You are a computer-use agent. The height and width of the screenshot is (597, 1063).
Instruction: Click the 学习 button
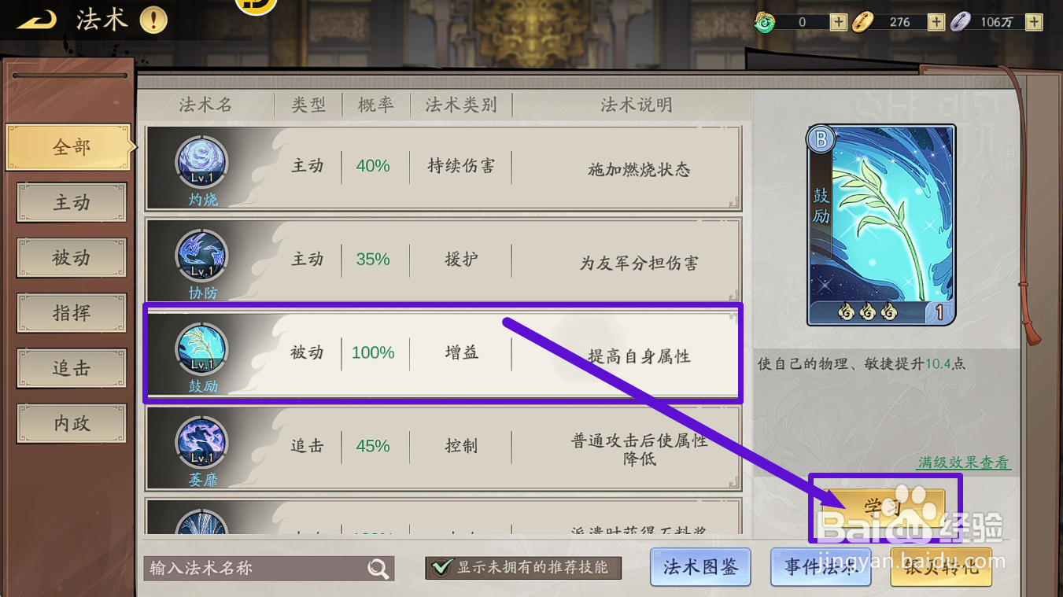click(x=885, y=507)
